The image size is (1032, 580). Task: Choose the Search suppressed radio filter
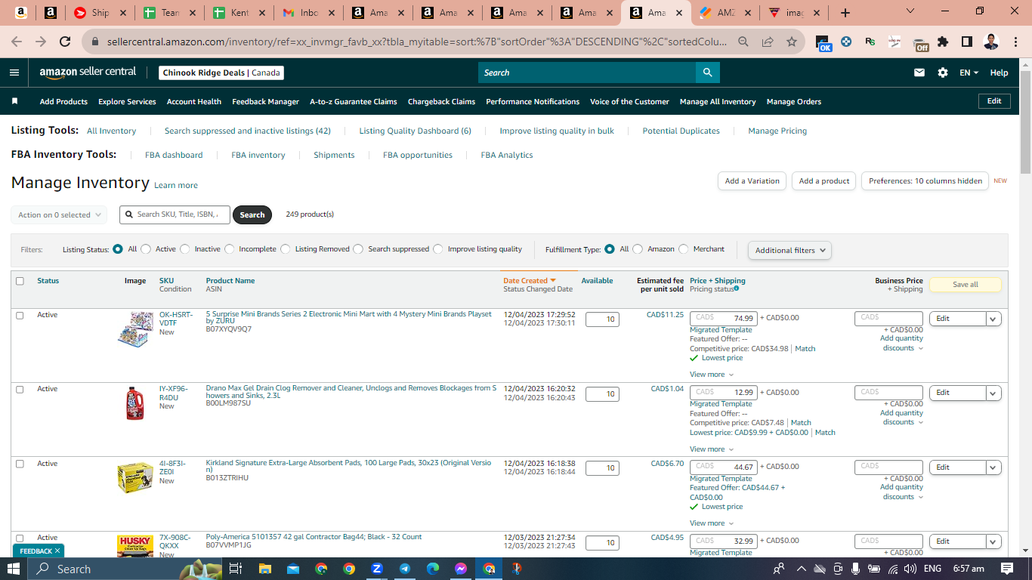pyautogui.click(x=359, y=249)
